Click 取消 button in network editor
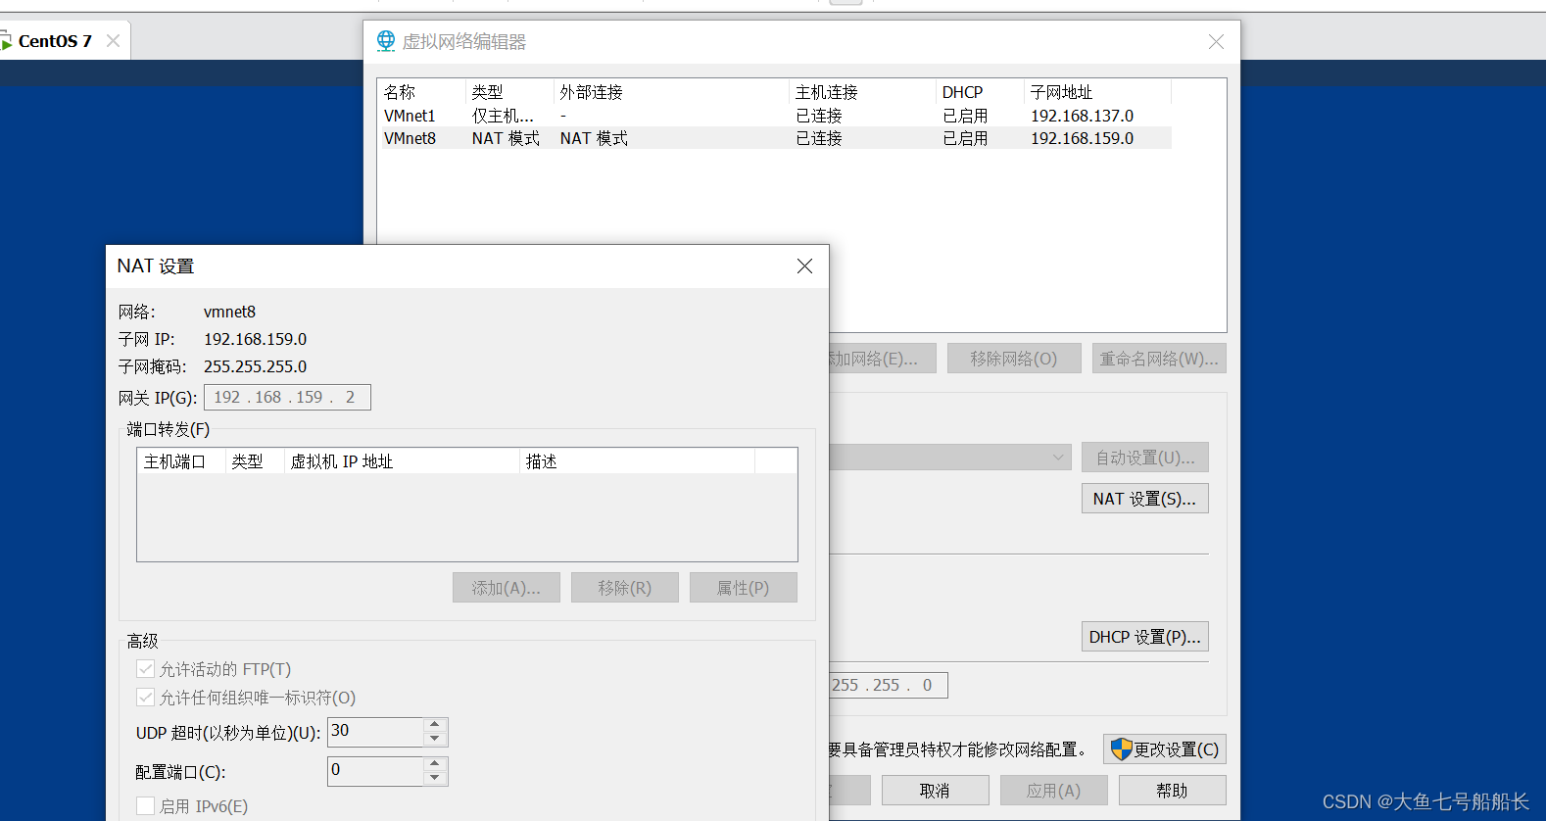This screenshot has height=821, width=1546. pyautogui.click(x=936, y=791)
